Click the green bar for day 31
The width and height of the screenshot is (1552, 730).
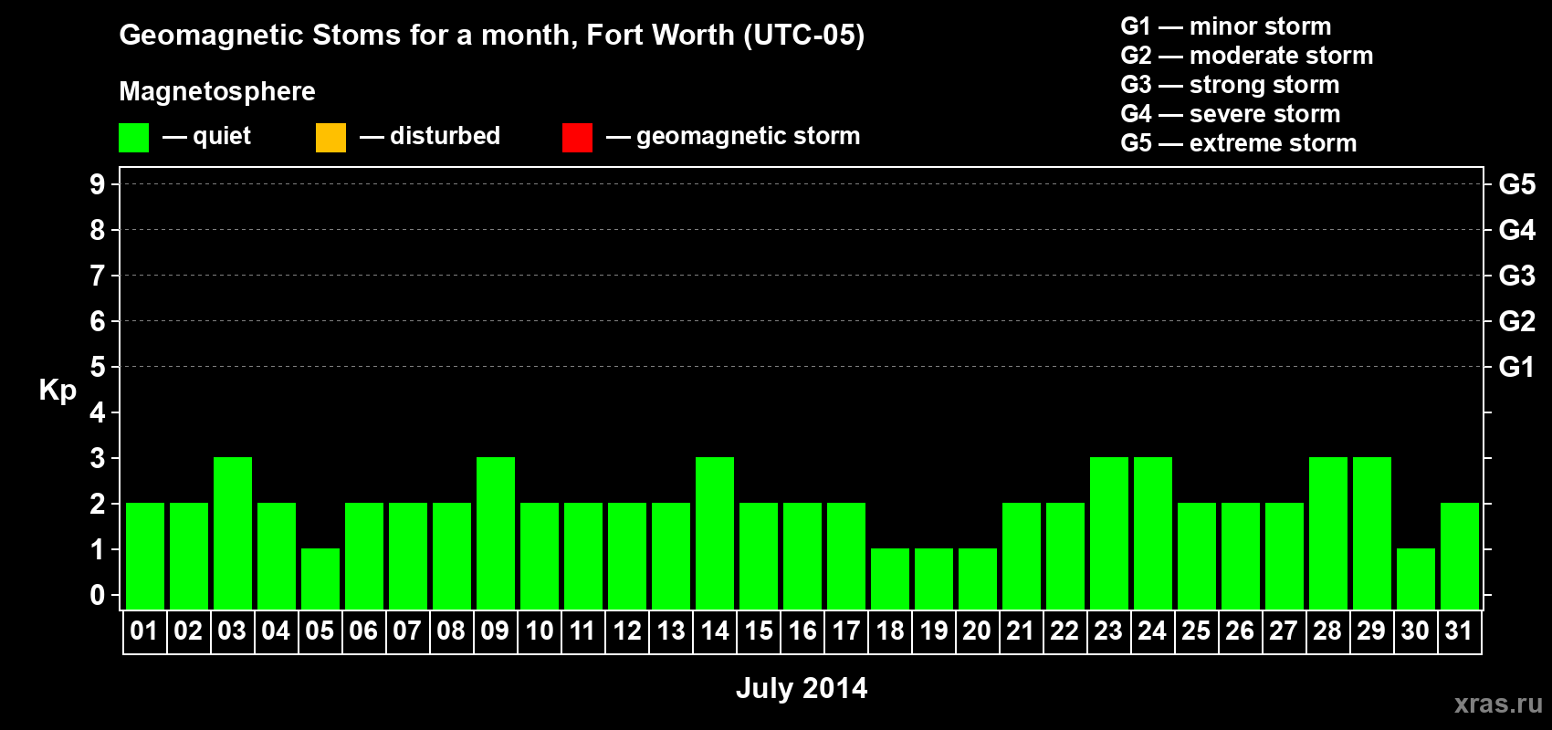(1460, 556)
